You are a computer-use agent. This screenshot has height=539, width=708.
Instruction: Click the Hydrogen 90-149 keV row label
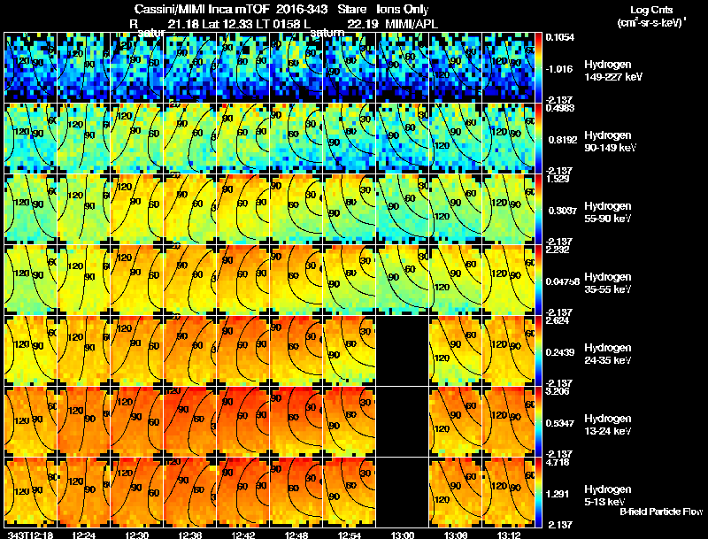(610, 142)
